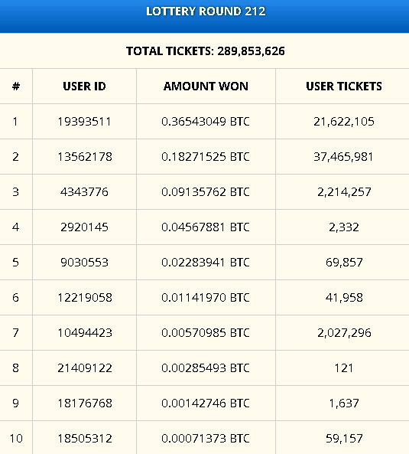
Task: Click amount 0.00142746 BTC
Action: tap(206, 403)
